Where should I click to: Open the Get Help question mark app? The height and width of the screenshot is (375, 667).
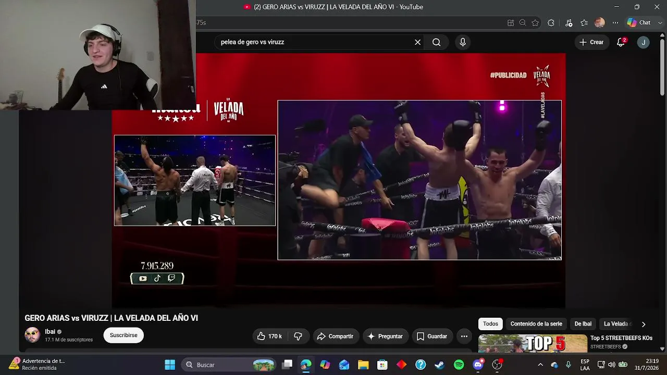coord(421,365)
